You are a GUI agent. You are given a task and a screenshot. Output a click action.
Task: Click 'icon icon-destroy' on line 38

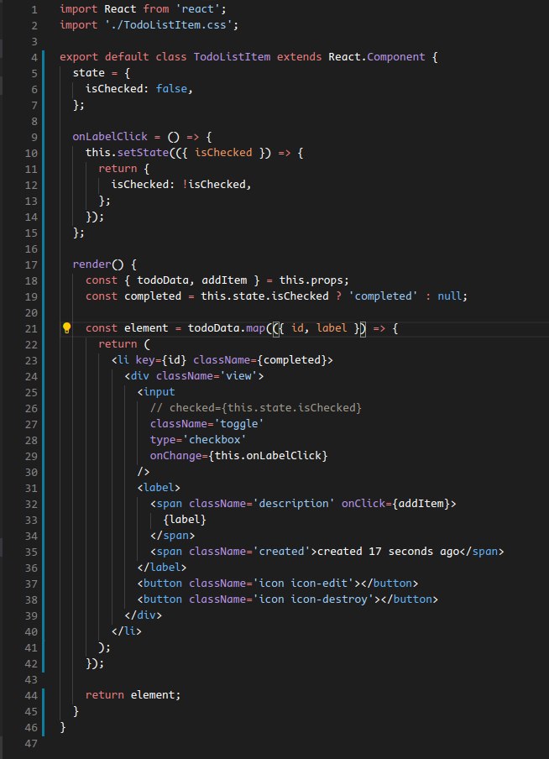(313, 600)
